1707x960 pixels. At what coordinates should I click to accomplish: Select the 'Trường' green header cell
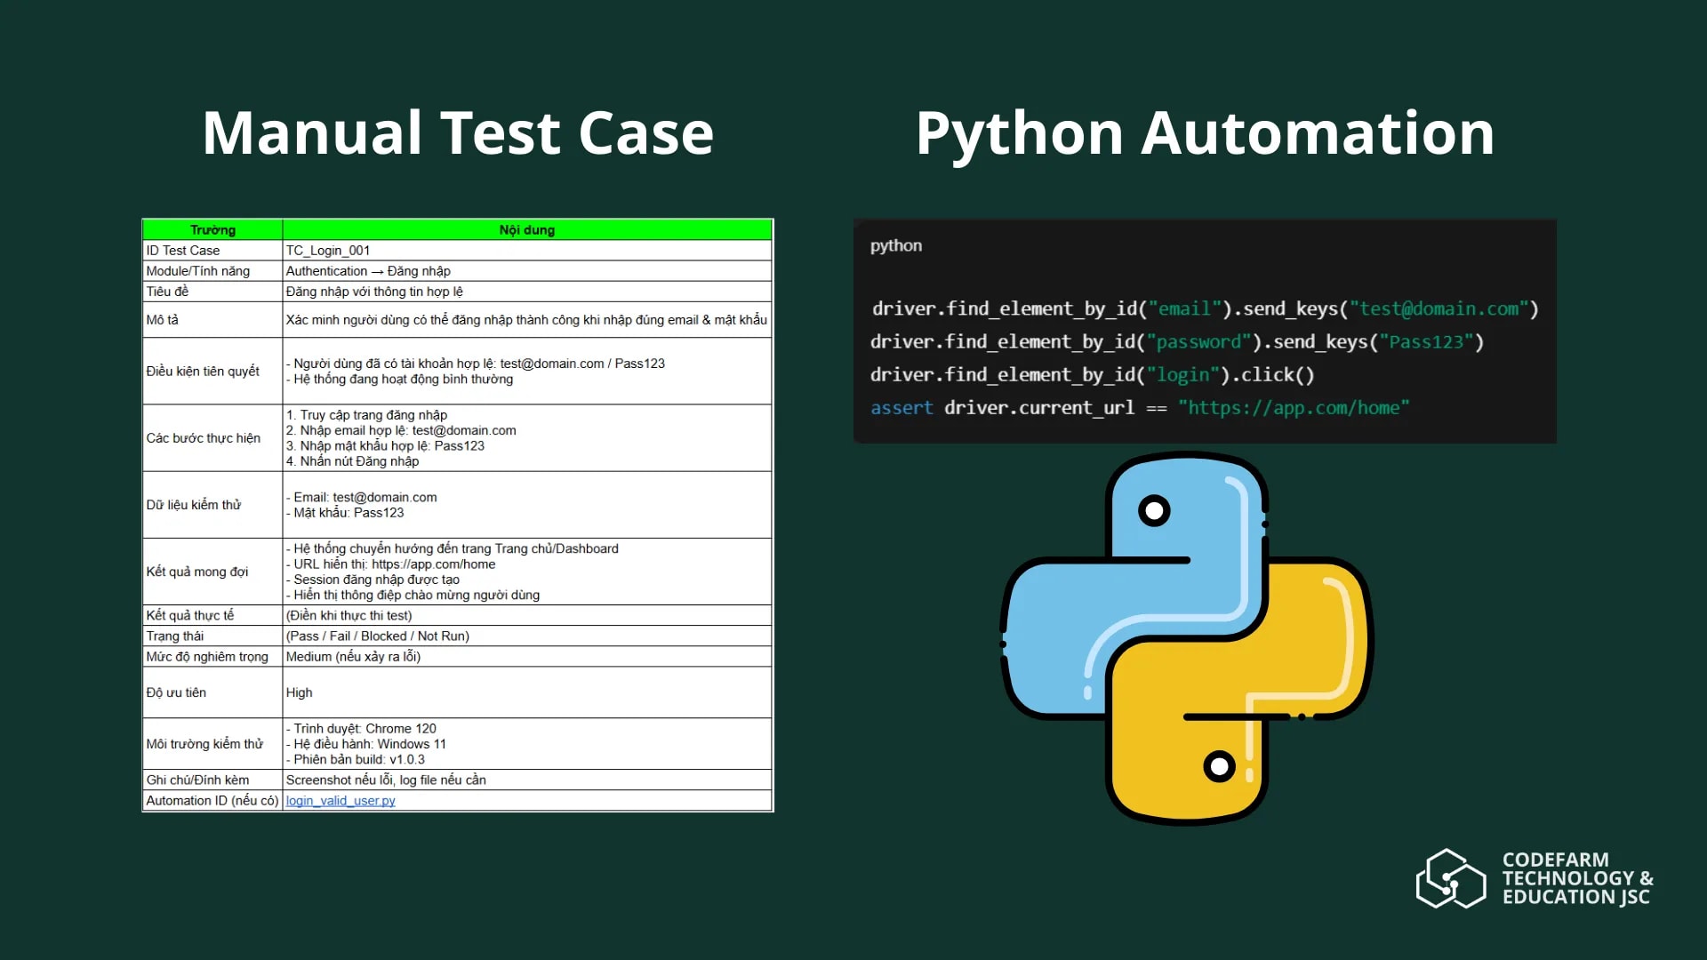[x=212, y=229]
